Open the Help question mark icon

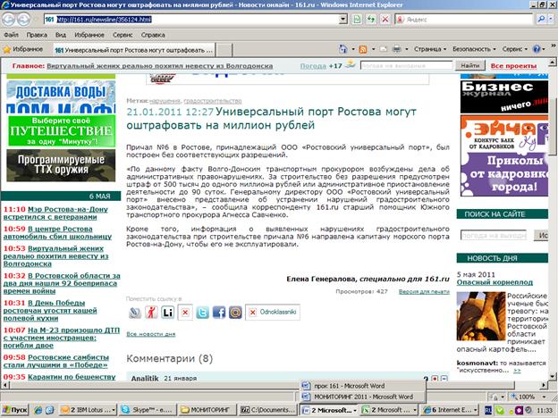tap(537, 49)
